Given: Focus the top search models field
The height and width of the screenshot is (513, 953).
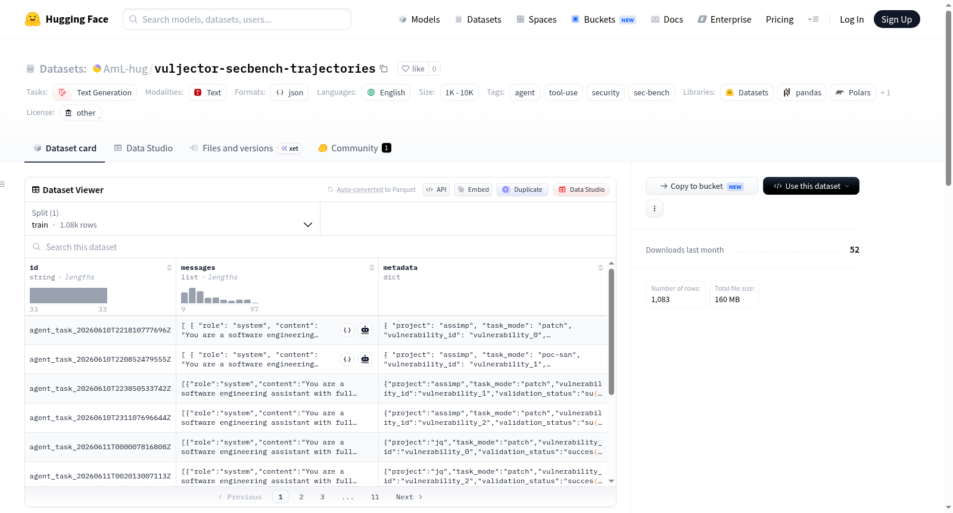Looking at the screenshot, I should (237, 19).
